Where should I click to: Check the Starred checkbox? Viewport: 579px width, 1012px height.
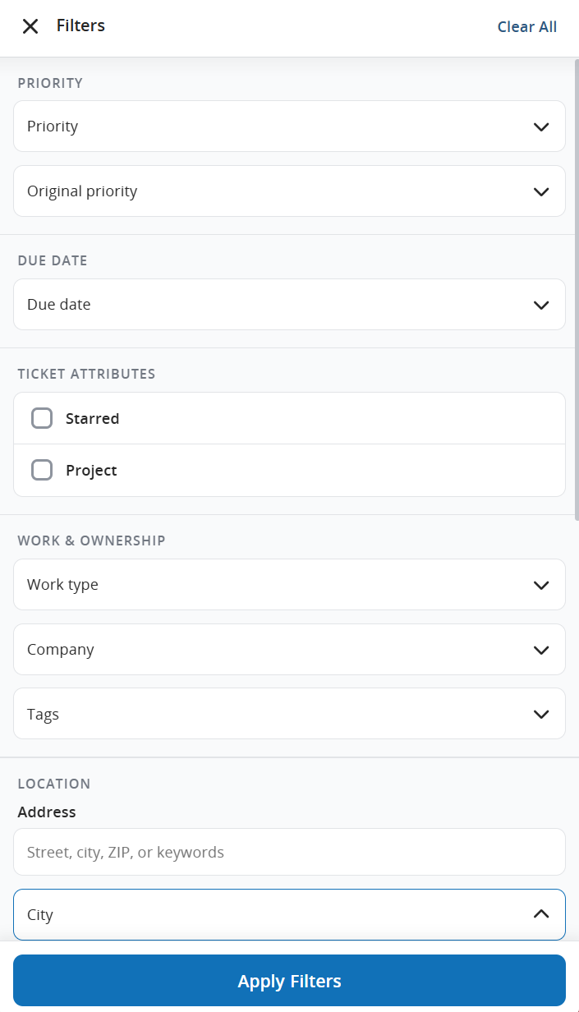pyautogui.click(x=42, y=418)
